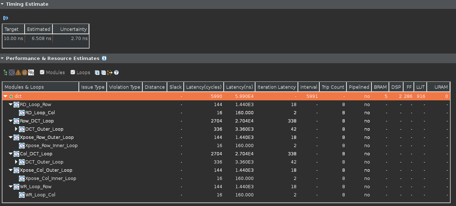Collapse the RD_Loop_Row tree node
The height and width of the screenshot is (206, 456).
[x=11, y=105]
